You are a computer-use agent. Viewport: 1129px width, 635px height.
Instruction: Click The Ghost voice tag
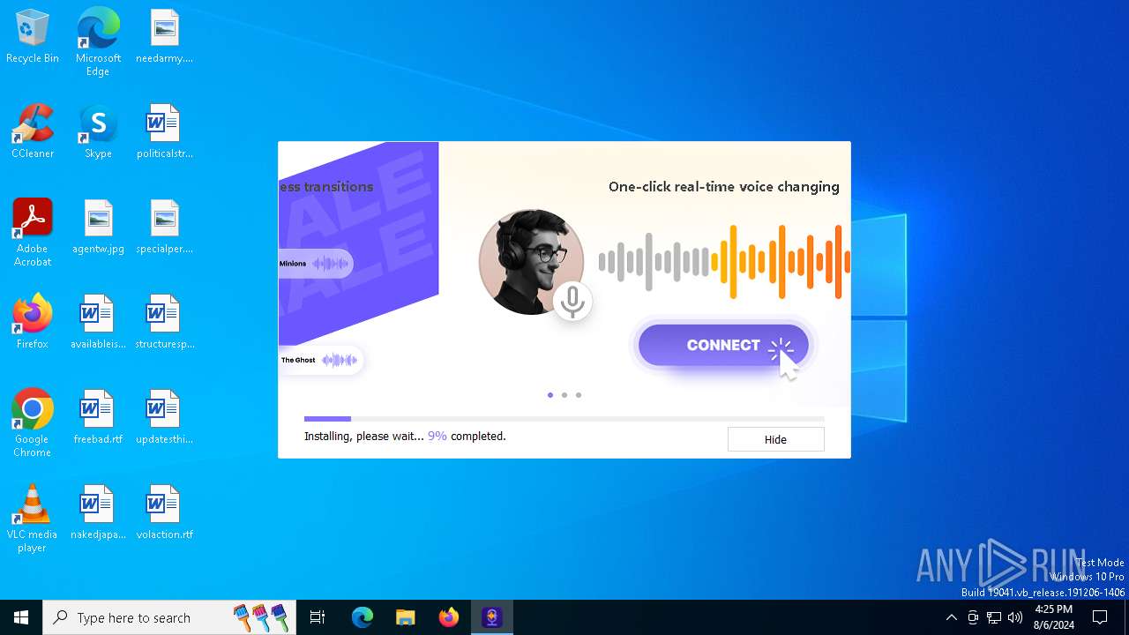320,360
